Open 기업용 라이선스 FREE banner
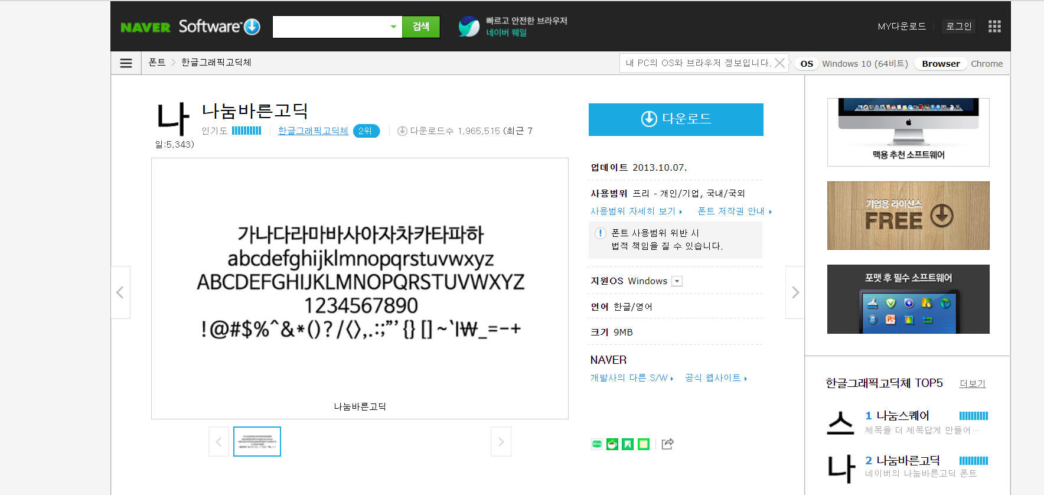Screen dimensions: 1044x495 (908, 216)
